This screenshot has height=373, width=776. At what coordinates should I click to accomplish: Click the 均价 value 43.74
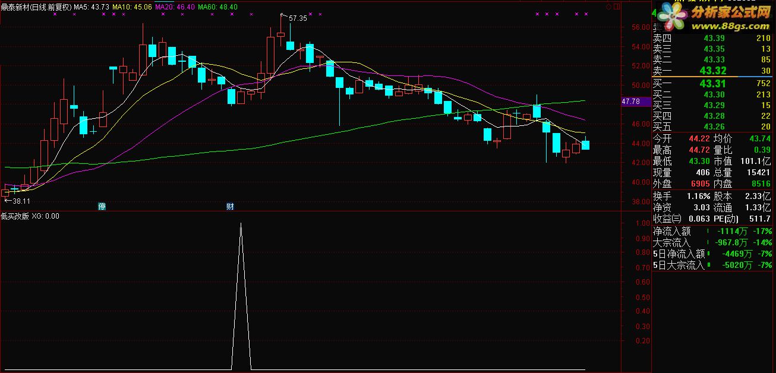click(x=760, y=139)
